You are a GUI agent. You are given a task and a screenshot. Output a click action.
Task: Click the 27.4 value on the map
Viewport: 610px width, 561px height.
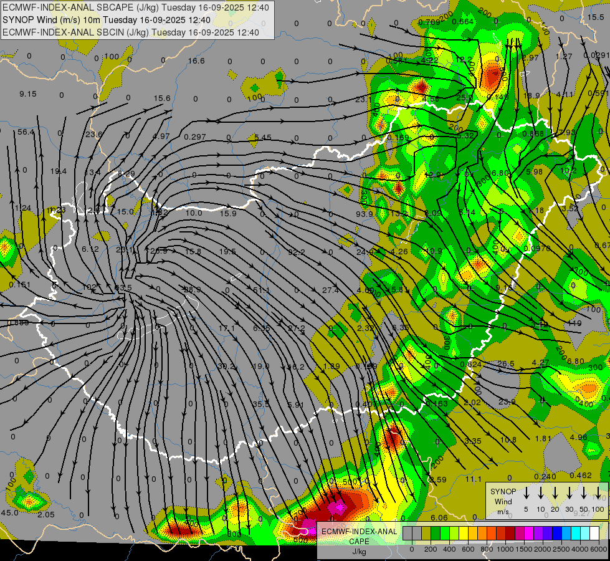point(330,290)
